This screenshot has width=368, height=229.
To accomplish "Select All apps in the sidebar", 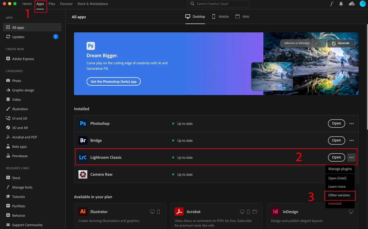I will (32, 27).
